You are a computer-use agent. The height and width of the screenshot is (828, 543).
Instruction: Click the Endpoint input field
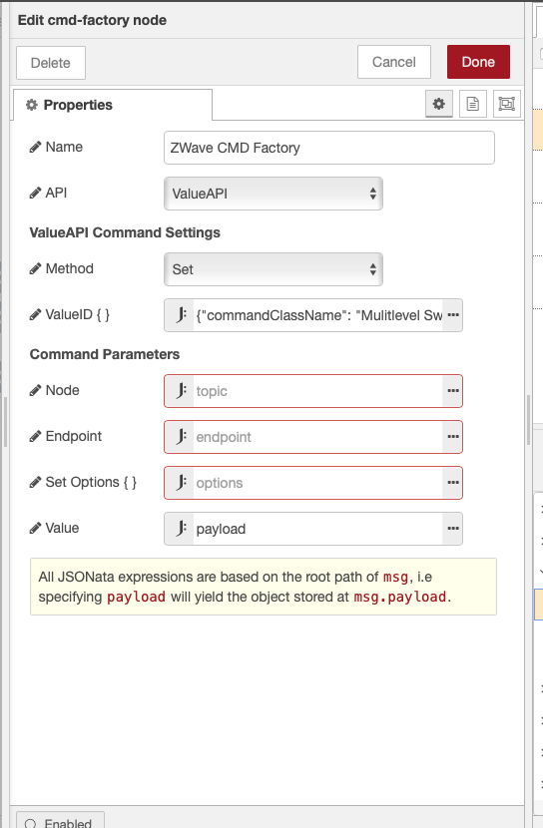318,437
